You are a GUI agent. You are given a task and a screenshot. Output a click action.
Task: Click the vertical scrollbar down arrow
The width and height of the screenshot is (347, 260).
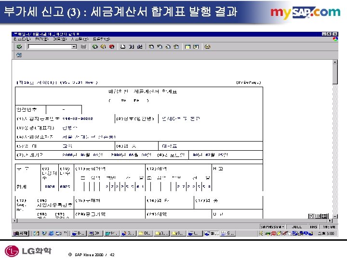[x=335, y=216]
